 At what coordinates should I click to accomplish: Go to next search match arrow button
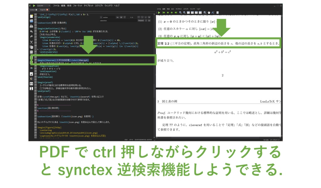142,17
